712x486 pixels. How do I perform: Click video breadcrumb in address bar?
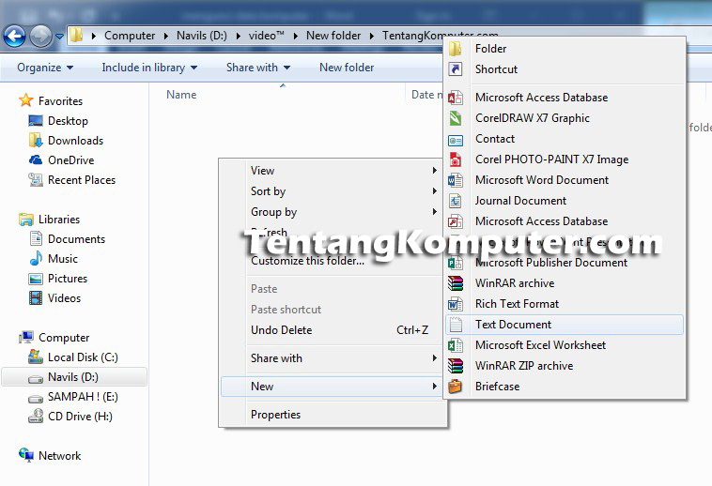[266, 36]
